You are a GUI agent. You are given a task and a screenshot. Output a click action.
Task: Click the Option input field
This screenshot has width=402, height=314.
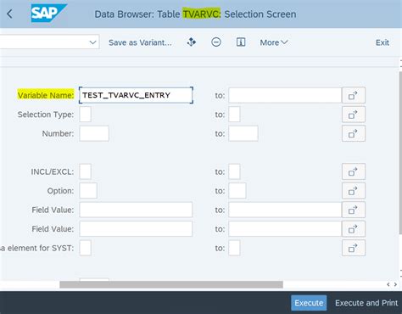tap(88, 191)
